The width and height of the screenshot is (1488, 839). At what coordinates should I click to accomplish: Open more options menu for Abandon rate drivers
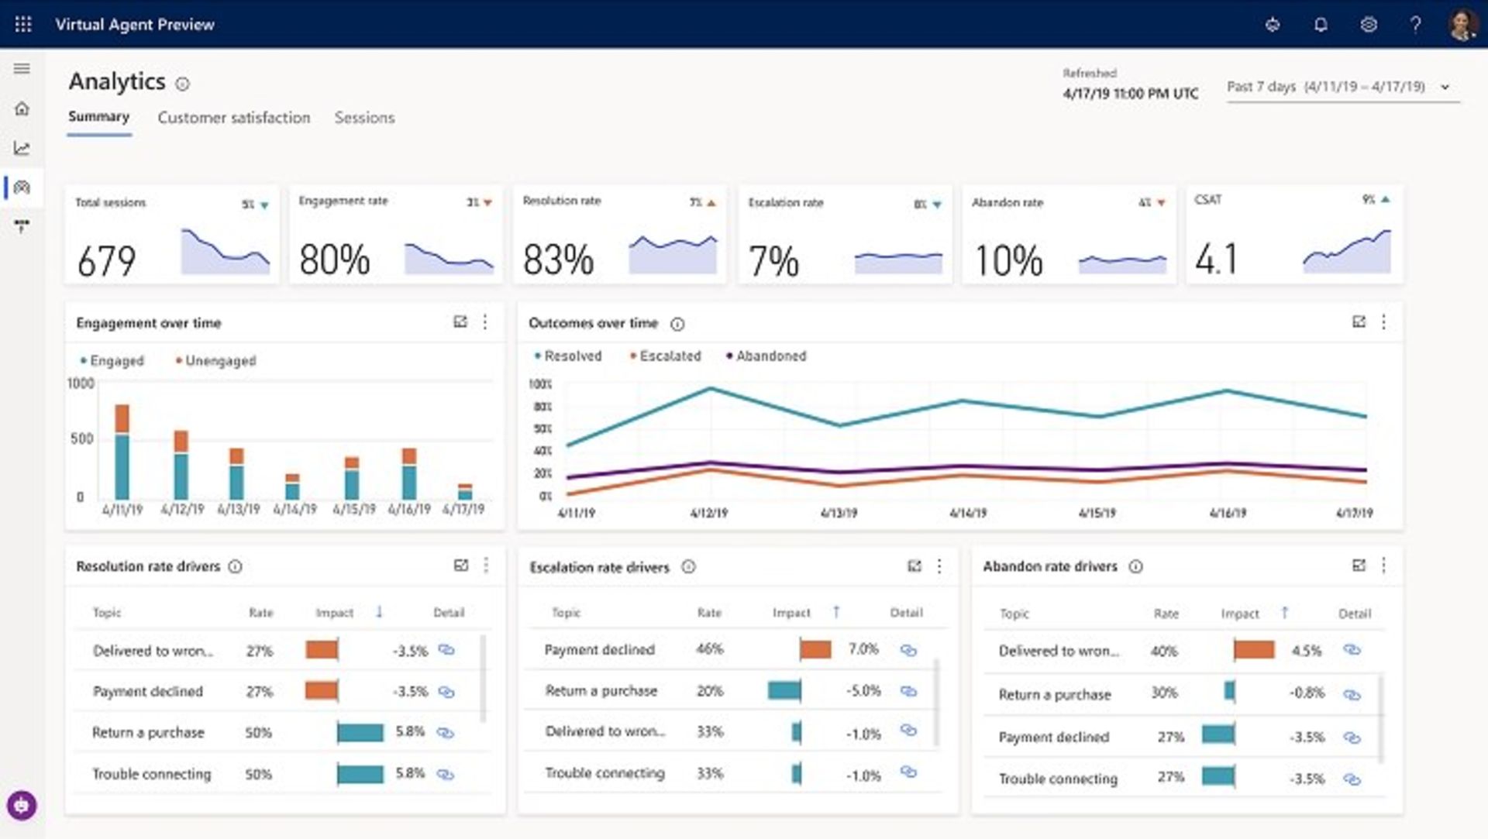[1383, 566]
